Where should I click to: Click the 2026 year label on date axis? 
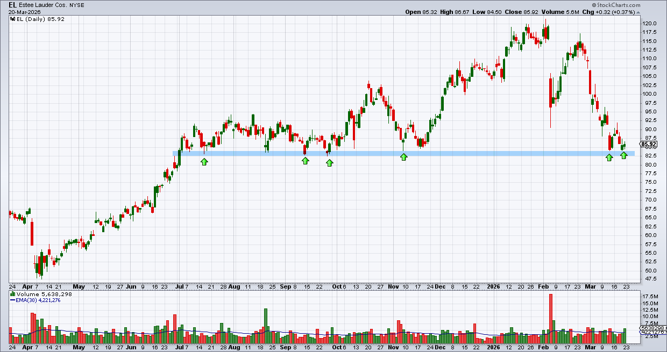(493, 287)
